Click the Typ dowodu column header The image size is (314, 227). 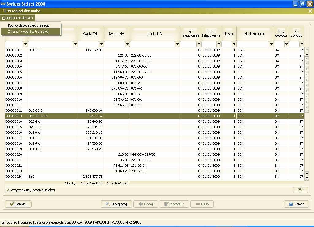(x=281, y=34)
